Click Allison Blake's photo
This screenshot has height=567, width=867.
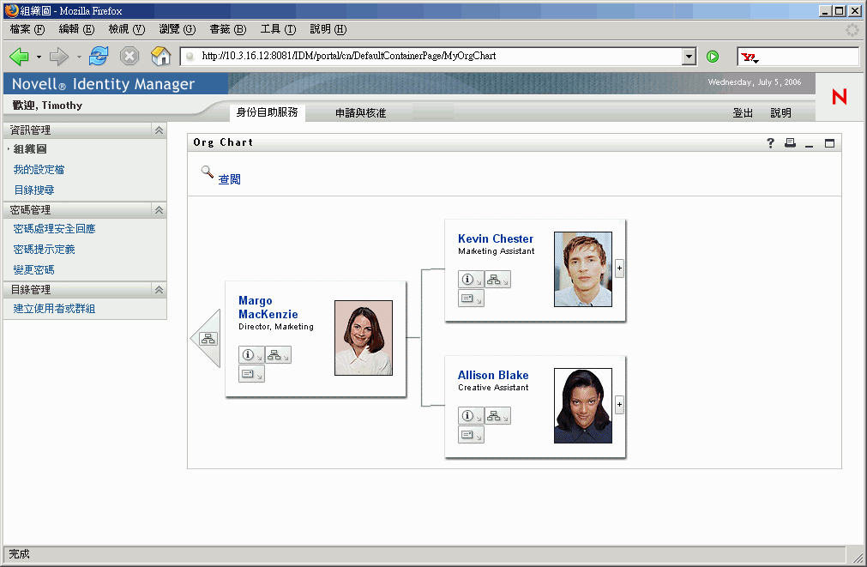[x=583, y=406]
